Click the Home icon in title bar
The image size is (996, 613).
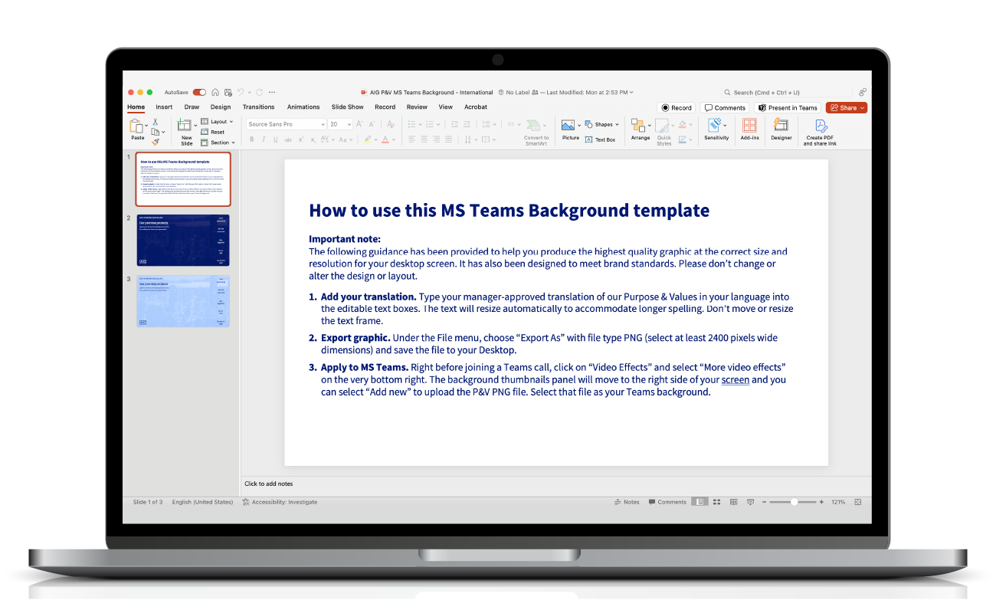215,92
